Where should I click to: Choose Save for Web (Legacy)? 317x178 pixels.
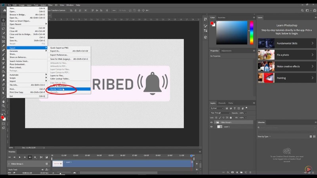(69, 59)
